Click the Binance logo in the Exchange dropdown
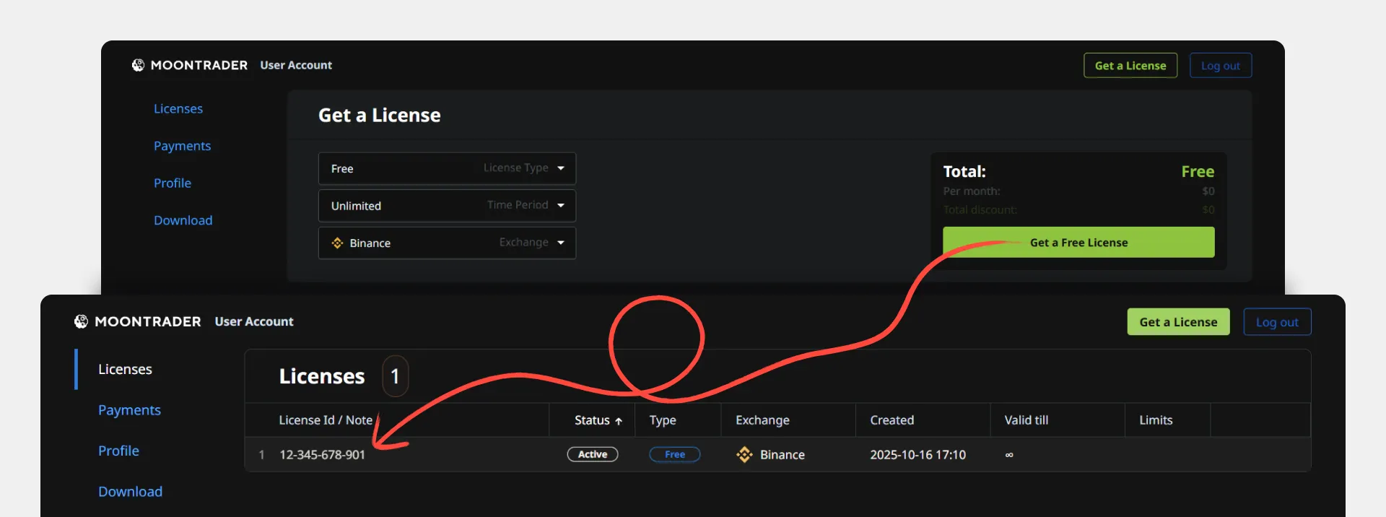The height and width of the screenshot is (517, 1386). click(x=337, y=243)
